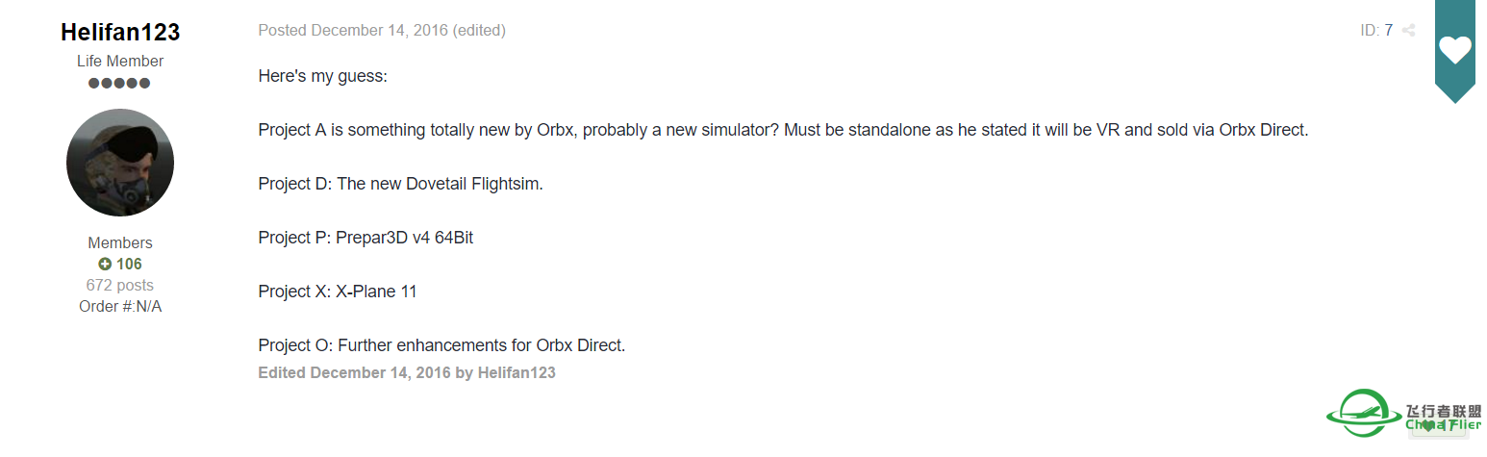Click the '672 posts' count
The image size is (1487, 457).
click(x=120, y=286)
